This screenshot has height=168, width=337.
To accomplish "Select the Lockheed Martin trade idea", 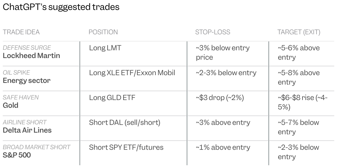I will click(x=31, y=56).
